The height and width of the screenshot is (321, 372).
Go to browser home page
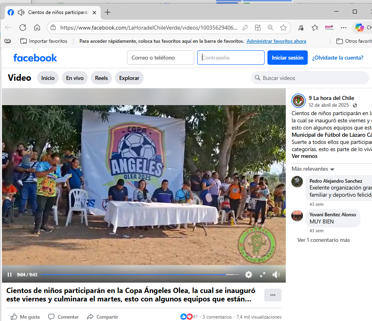(37, 28)
